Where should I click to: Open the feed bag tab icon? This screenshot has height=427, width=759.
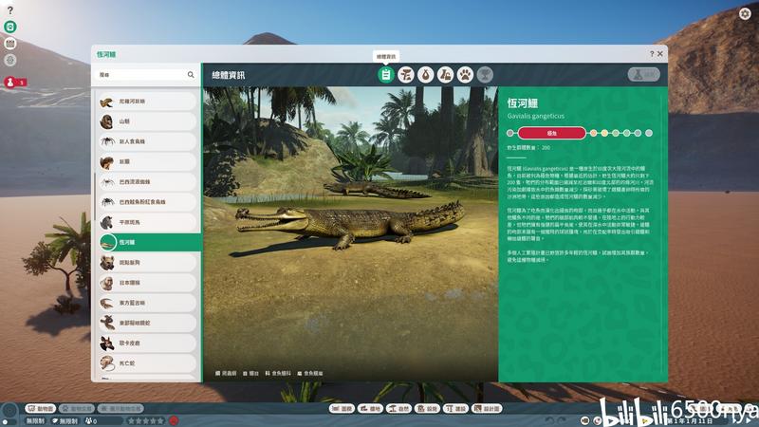(x=425, y=75)
